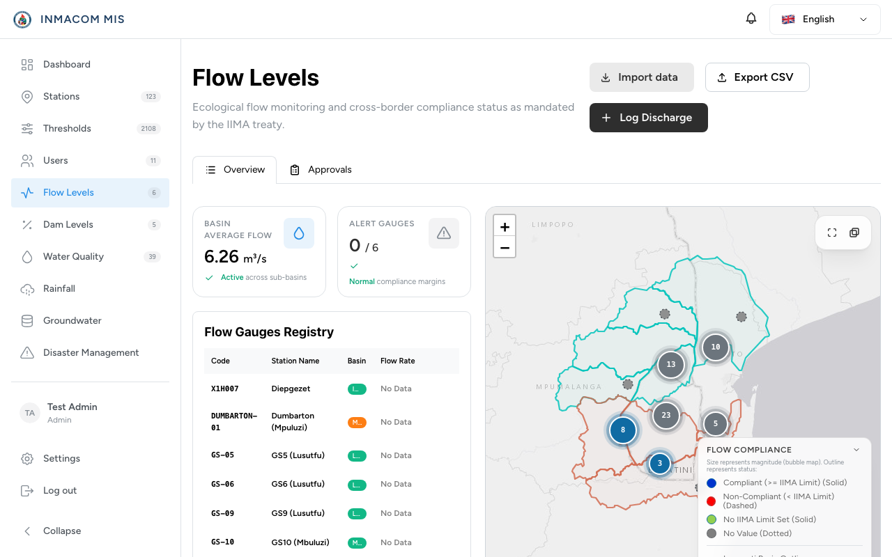892x557 pixels.
Task: Open Disaster Management in the sidebar
Action: tap(90, 353)
